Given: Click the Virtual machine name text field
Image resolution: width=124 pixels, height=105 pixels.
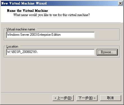Looking at the screenshot, I should pos(50,35).
